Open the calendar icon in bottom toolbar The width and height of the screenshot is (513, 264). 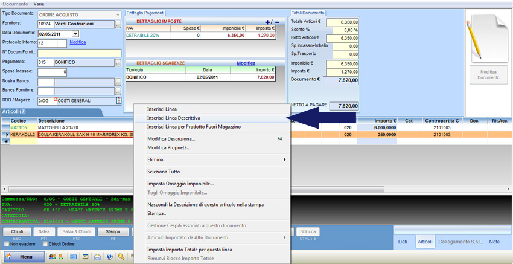[x=73, y=257]
